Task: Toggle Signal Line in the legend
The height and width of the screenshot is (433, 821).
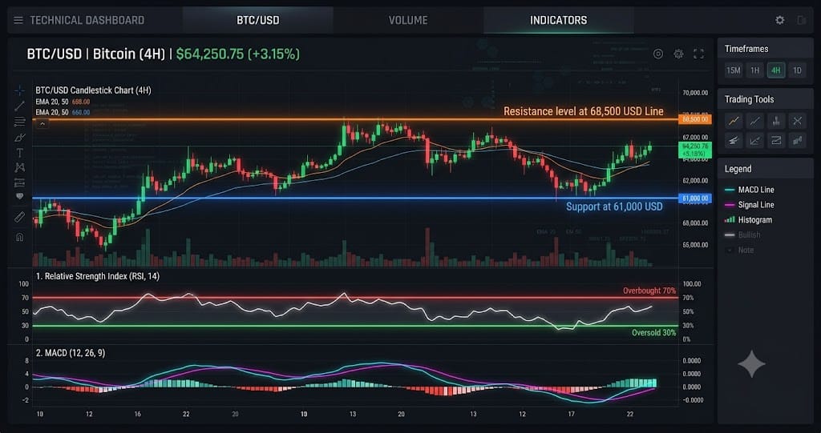Action: (x=750, y=205)
